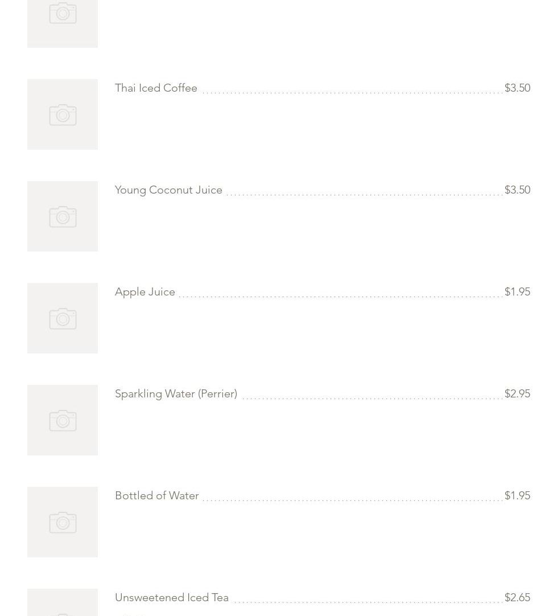Click the $3.50 price for Thai Iced Coffee
The image size is (549, 616).
517,88
